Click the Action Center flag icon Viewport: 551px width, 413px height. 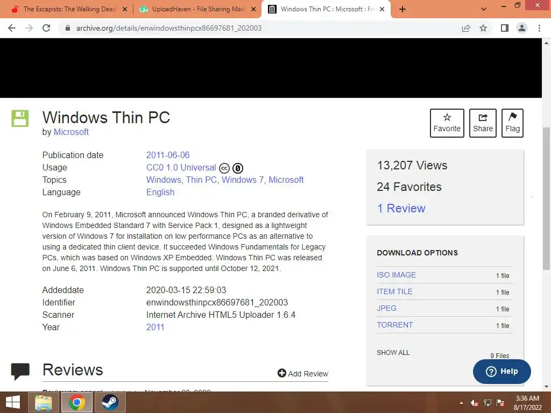(500, 403)
